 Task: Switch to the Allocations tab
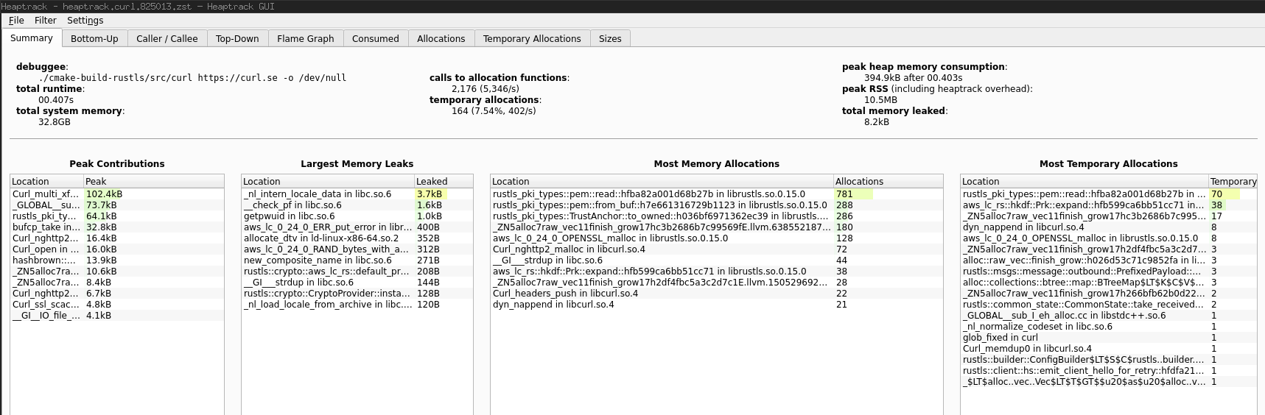point(441,39)
